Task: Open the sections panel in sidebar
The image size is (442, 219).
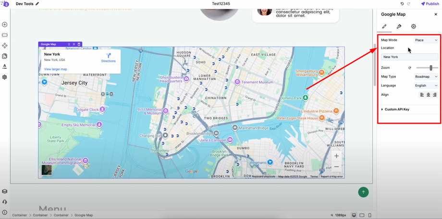Action: coord(4,35)
